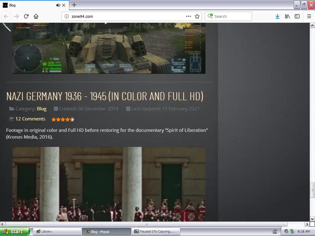Click the vertical scrollbar thumb
Viewport: 315px width, 236px height.
point(312,190)
